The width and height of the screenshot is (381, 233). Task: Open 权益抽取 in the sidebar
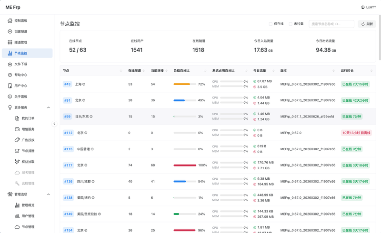(27, 162)
